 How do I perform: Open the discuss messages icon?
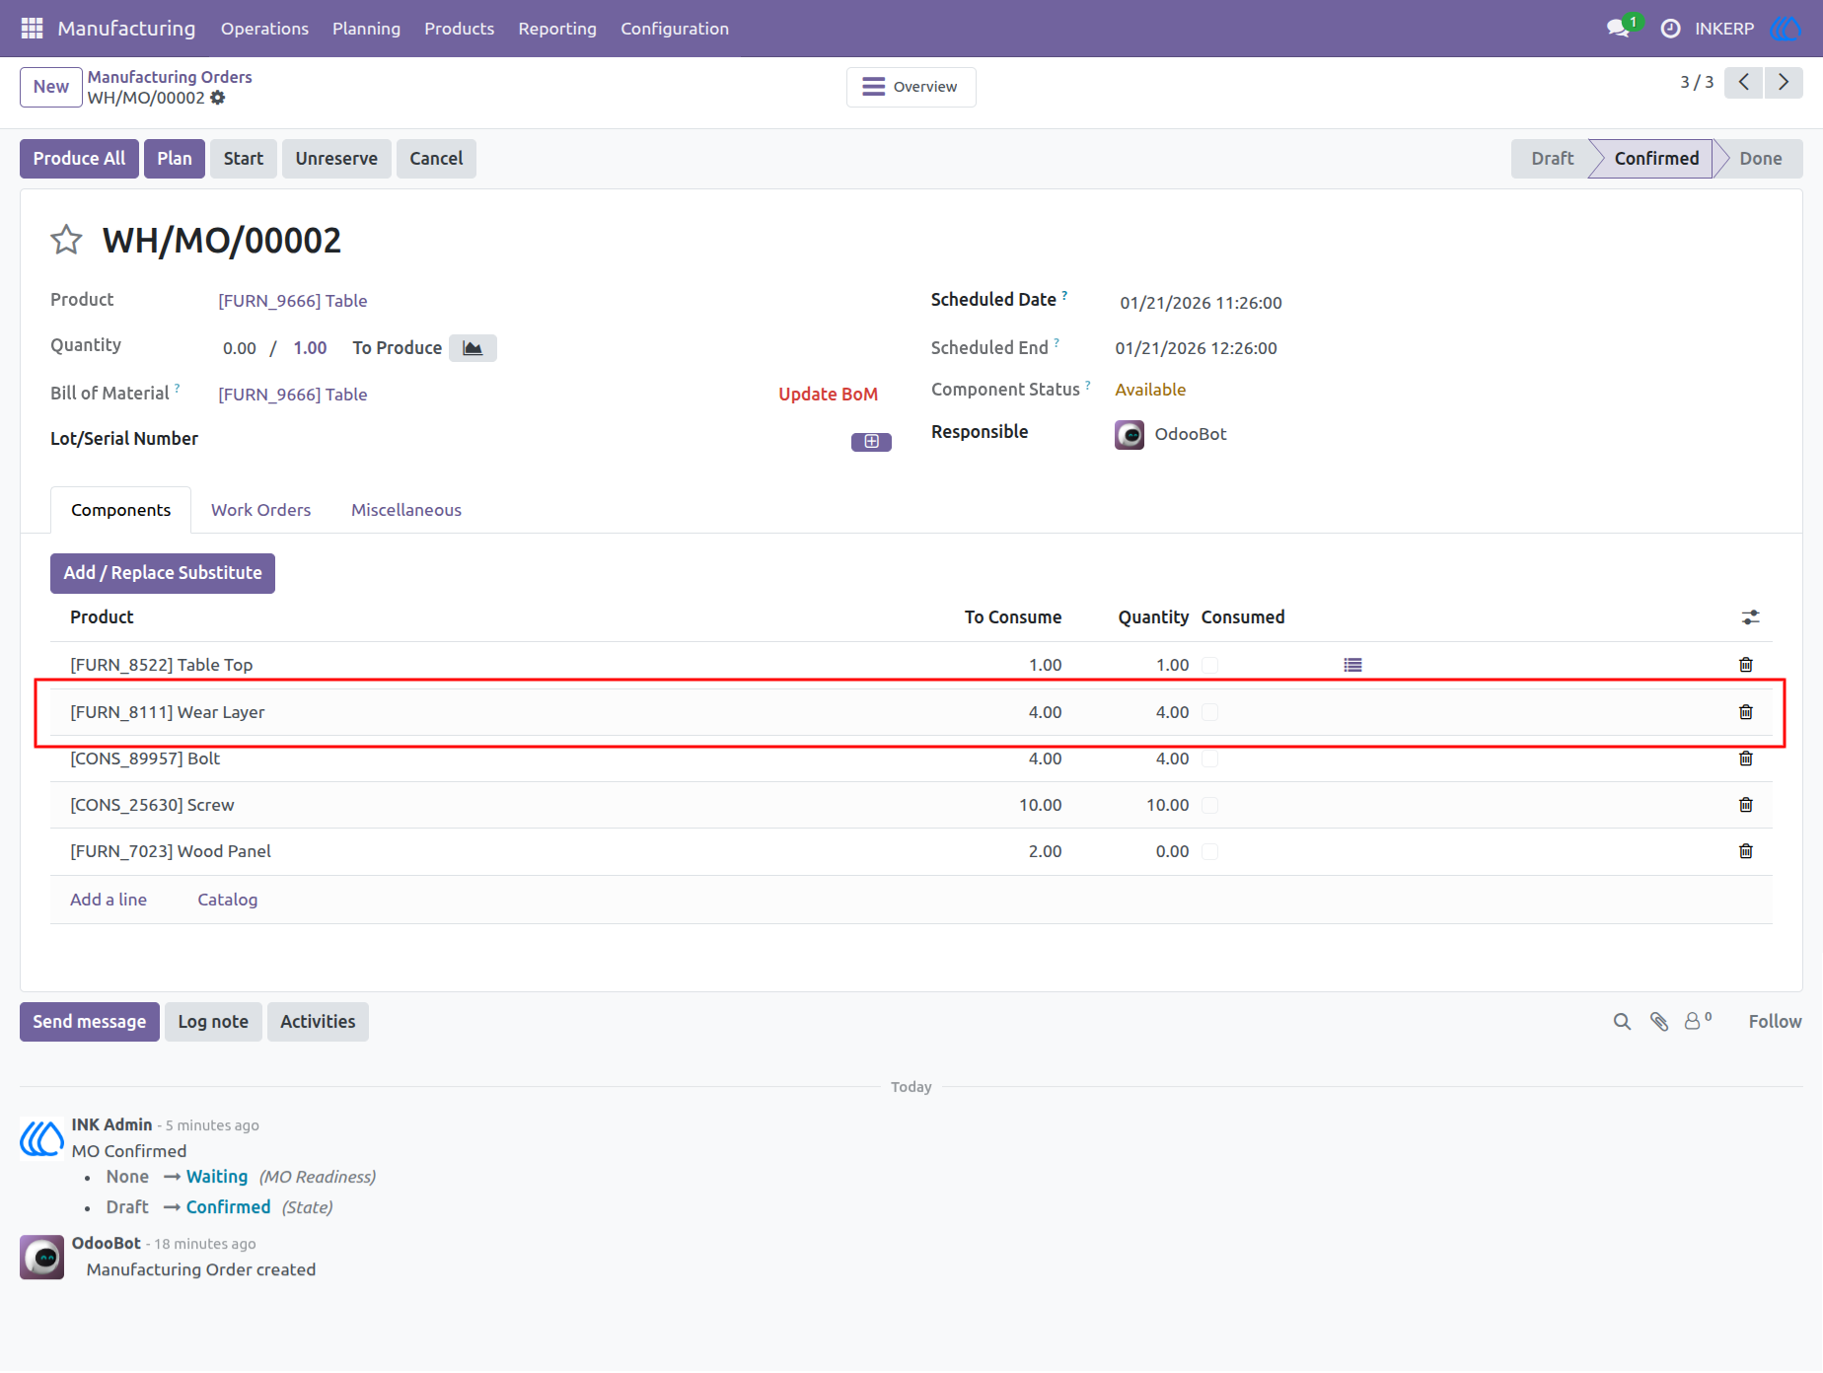point(1618,29)
